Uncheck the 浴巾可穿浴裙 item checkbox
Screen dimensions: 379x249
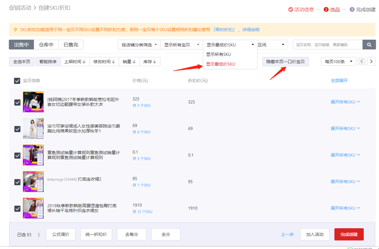pyautogui.click(x=17, y=129)
